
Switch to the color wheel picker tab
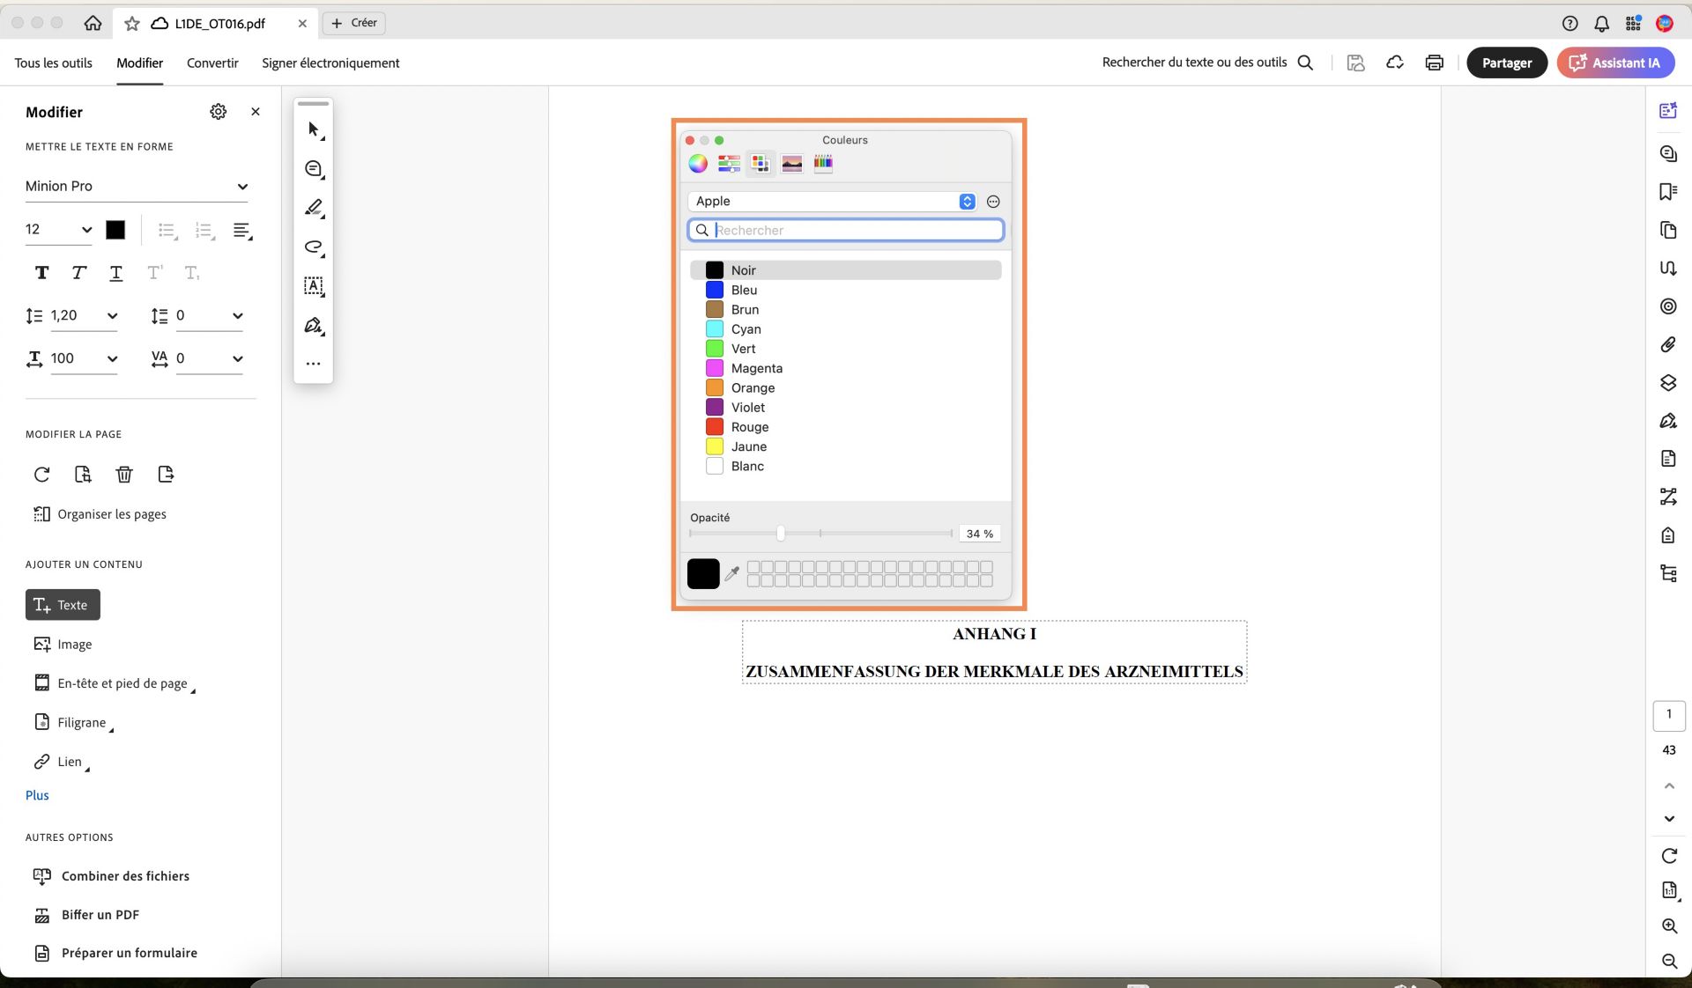[x=697, y=163]
